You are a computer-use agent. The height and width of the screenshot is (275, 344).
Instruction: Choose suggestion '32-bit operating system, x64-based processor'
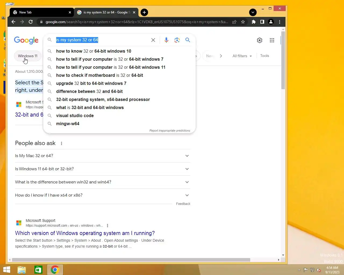coord(119,99)
